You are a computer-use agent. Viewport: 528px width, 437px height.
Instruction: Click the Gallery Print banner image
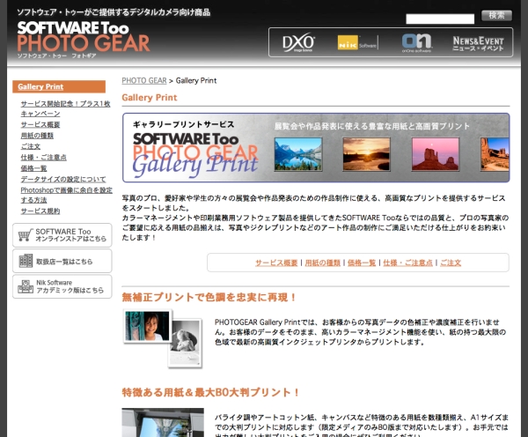(315, 147)
